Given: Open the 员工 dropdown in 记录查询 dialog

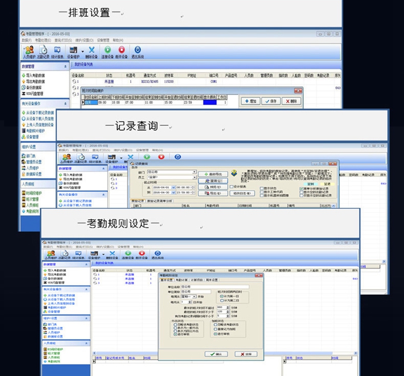Looking at the screenshot, I should [x=194, y=177].
